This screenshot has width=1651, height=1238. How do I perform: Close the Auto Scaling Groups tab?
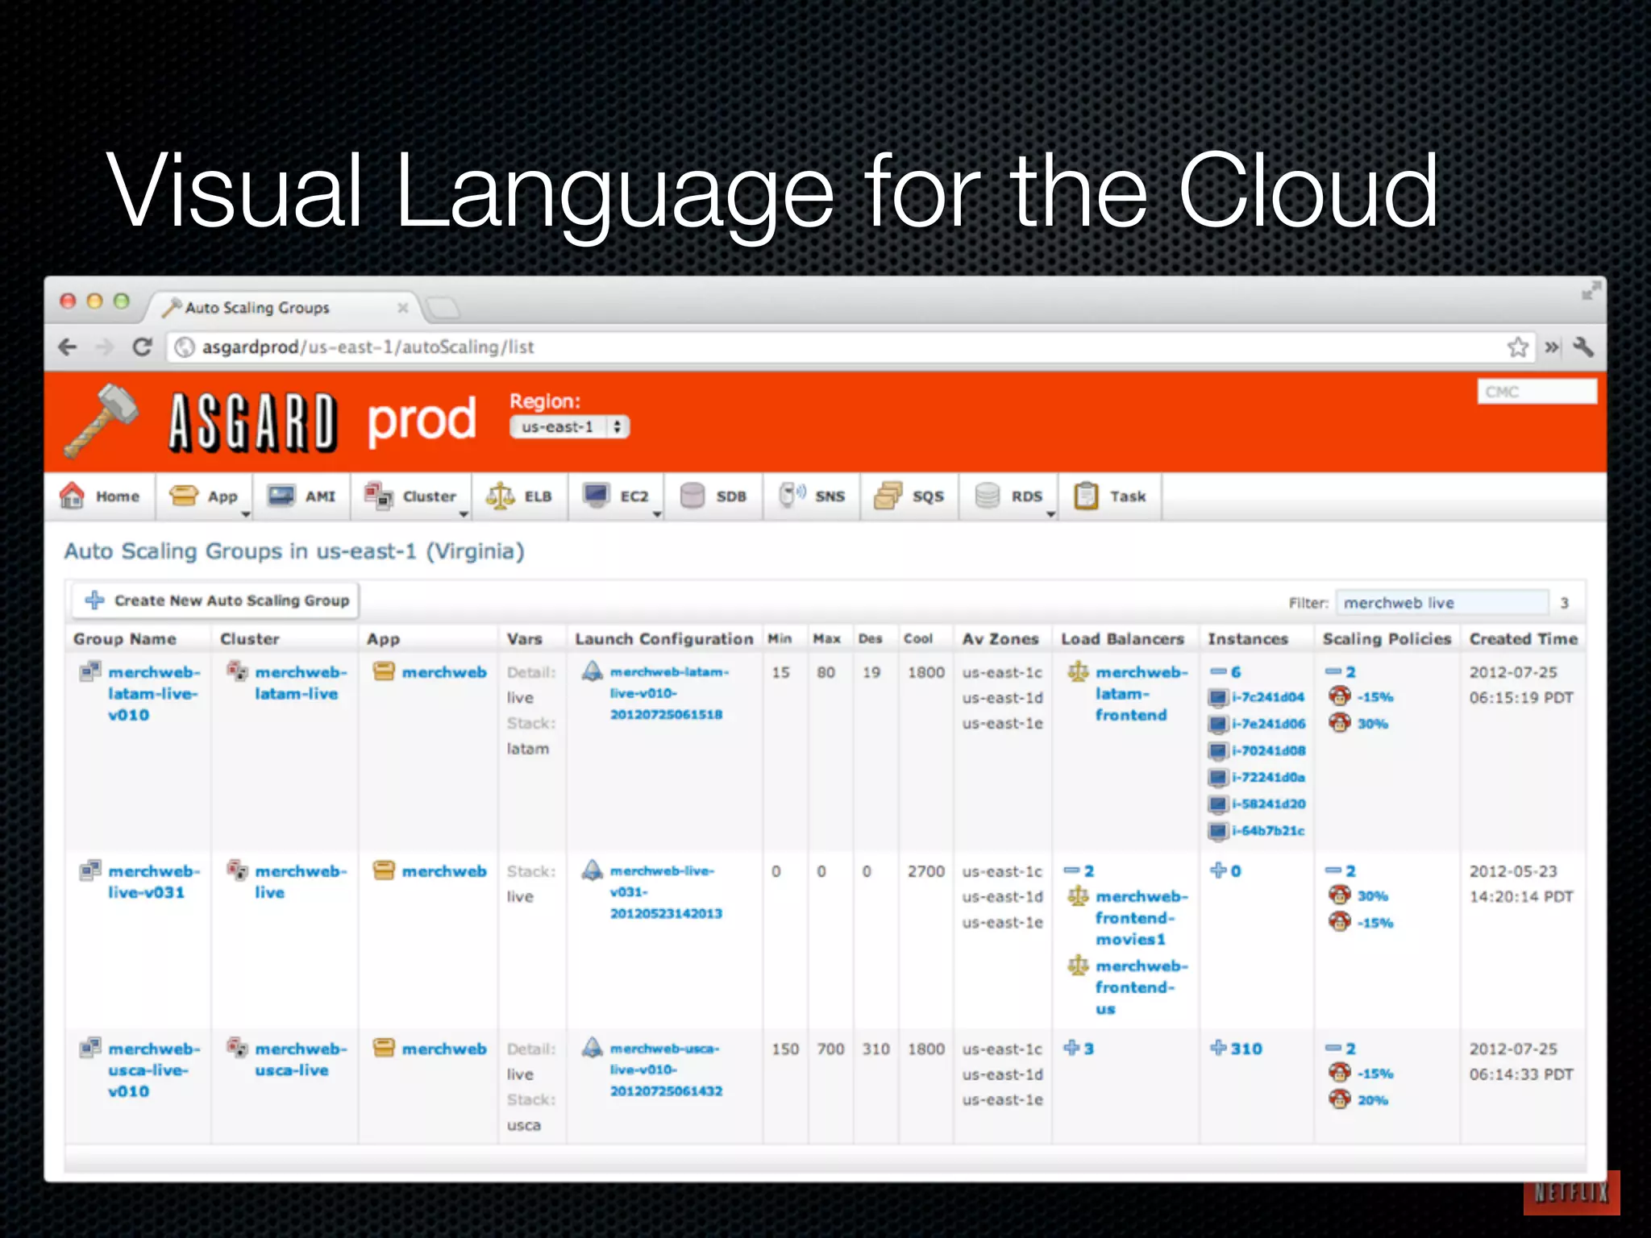(402, 308)
